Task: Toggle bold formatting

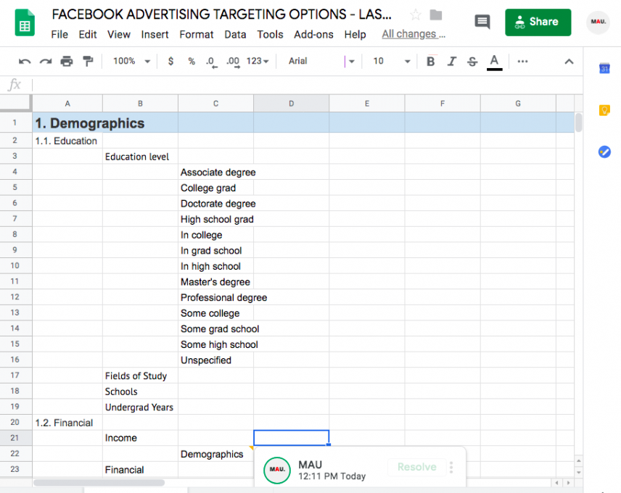Action: [x=430, y=62]
